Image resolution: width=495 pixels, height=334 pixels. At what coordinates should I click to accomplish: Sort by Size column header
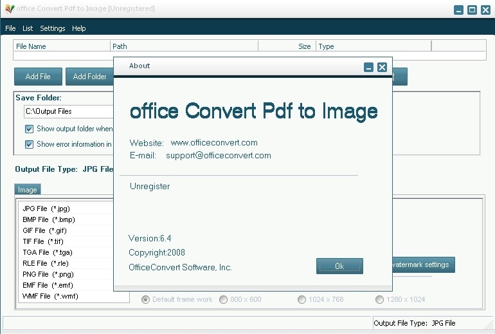287,46
